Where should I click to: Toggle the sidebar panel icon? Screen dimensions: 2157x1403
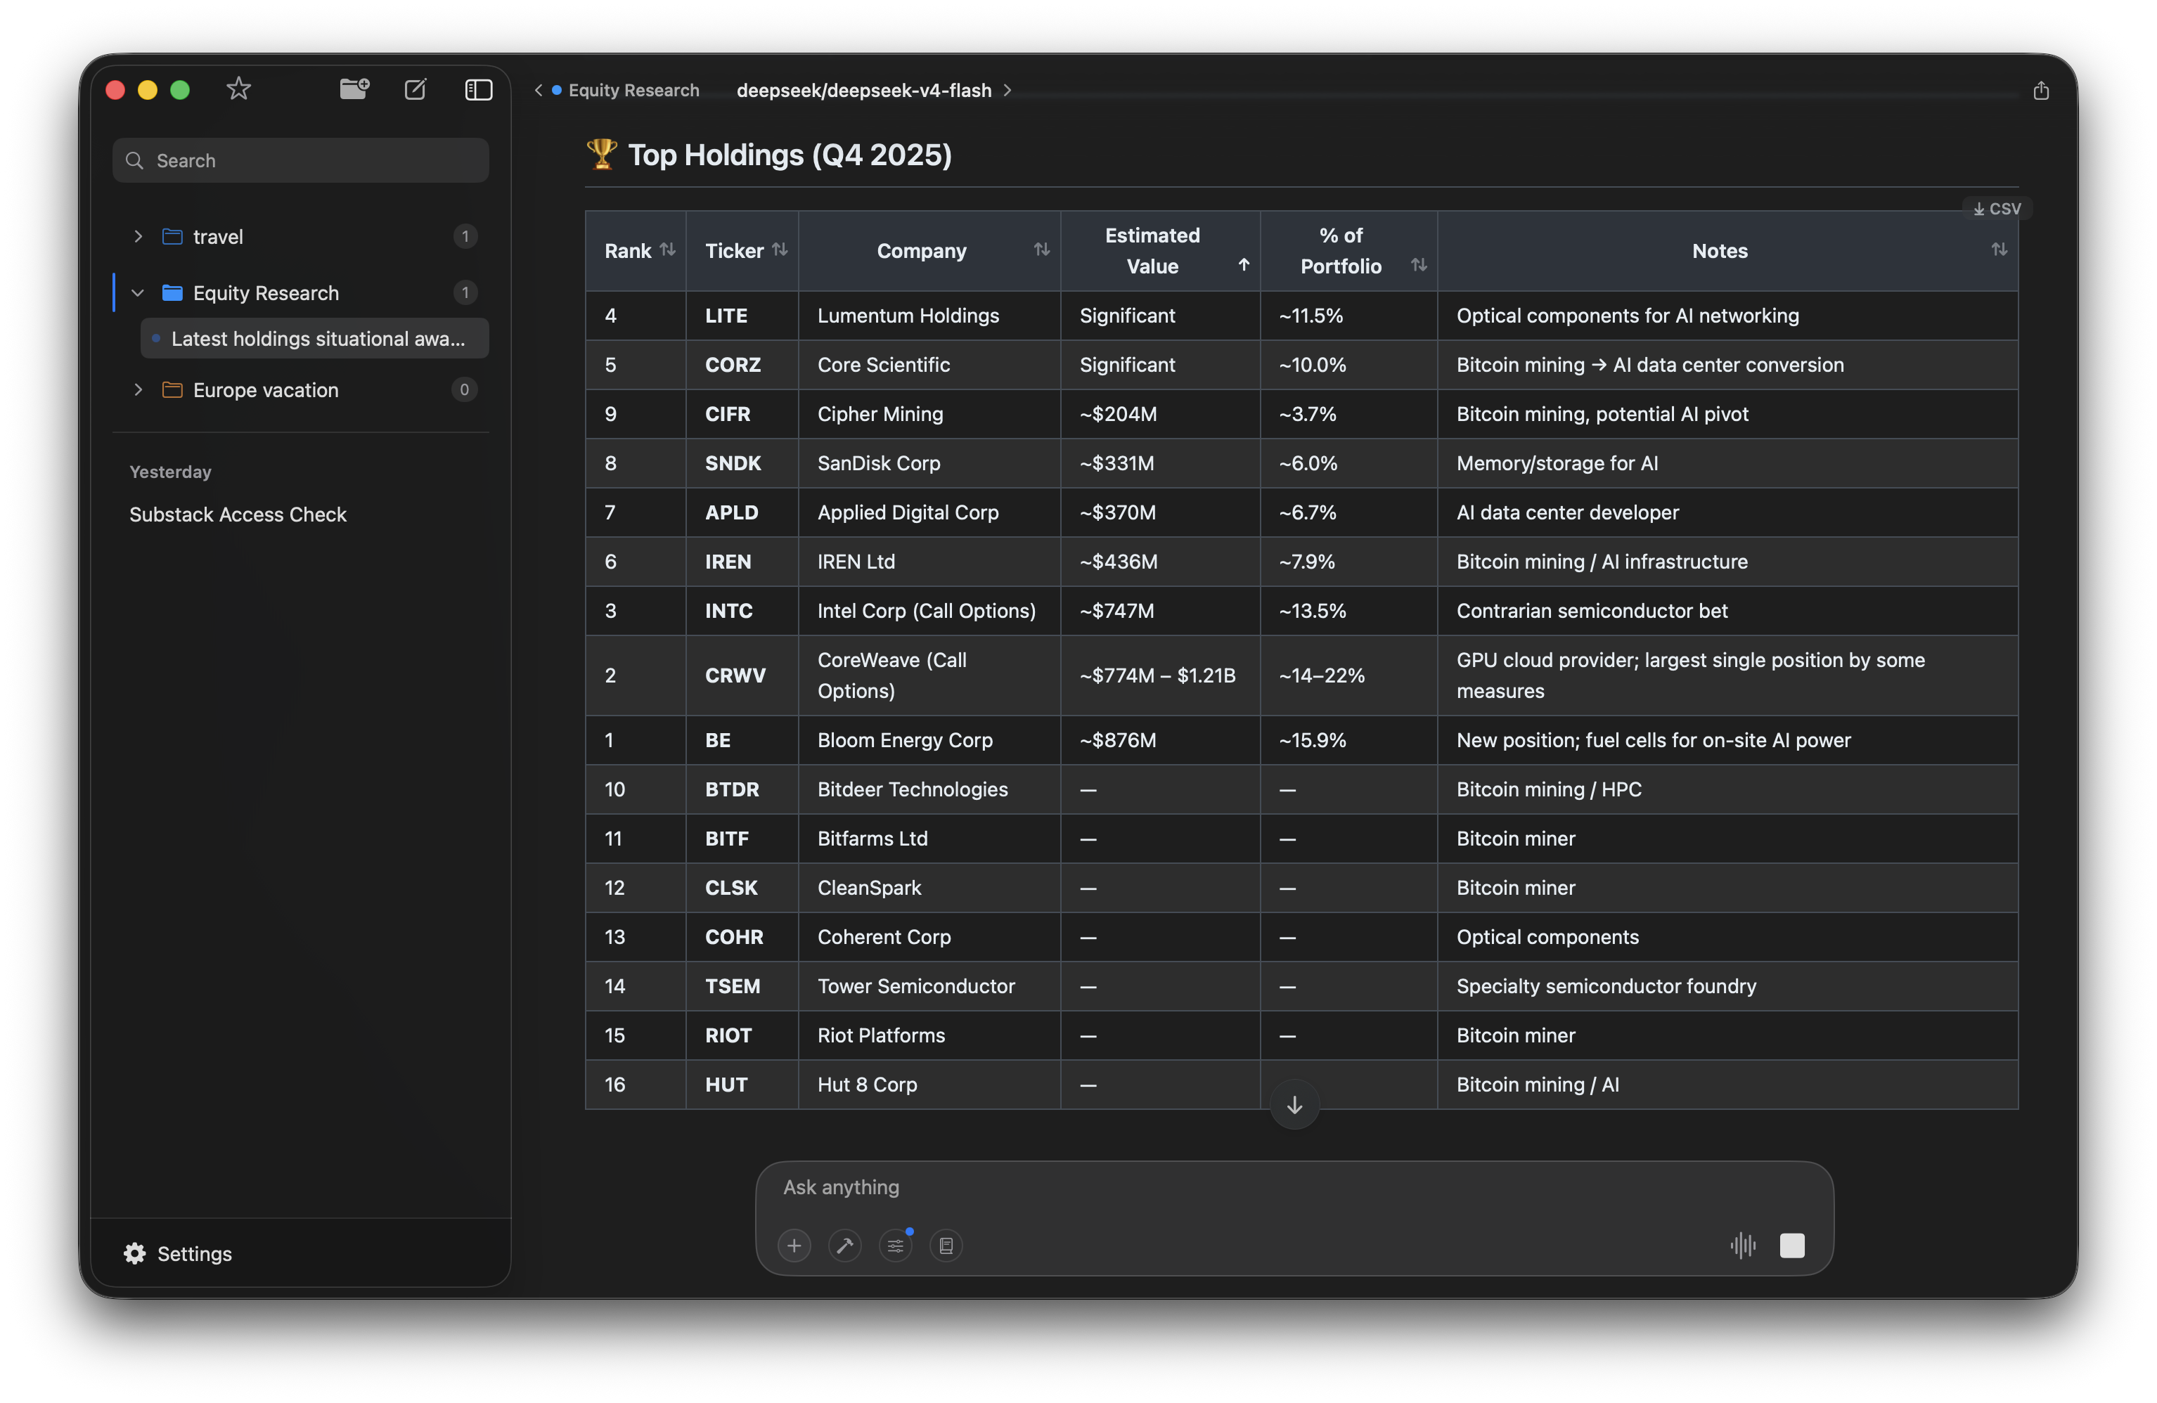pyautogui.click(x=479, y=89)
